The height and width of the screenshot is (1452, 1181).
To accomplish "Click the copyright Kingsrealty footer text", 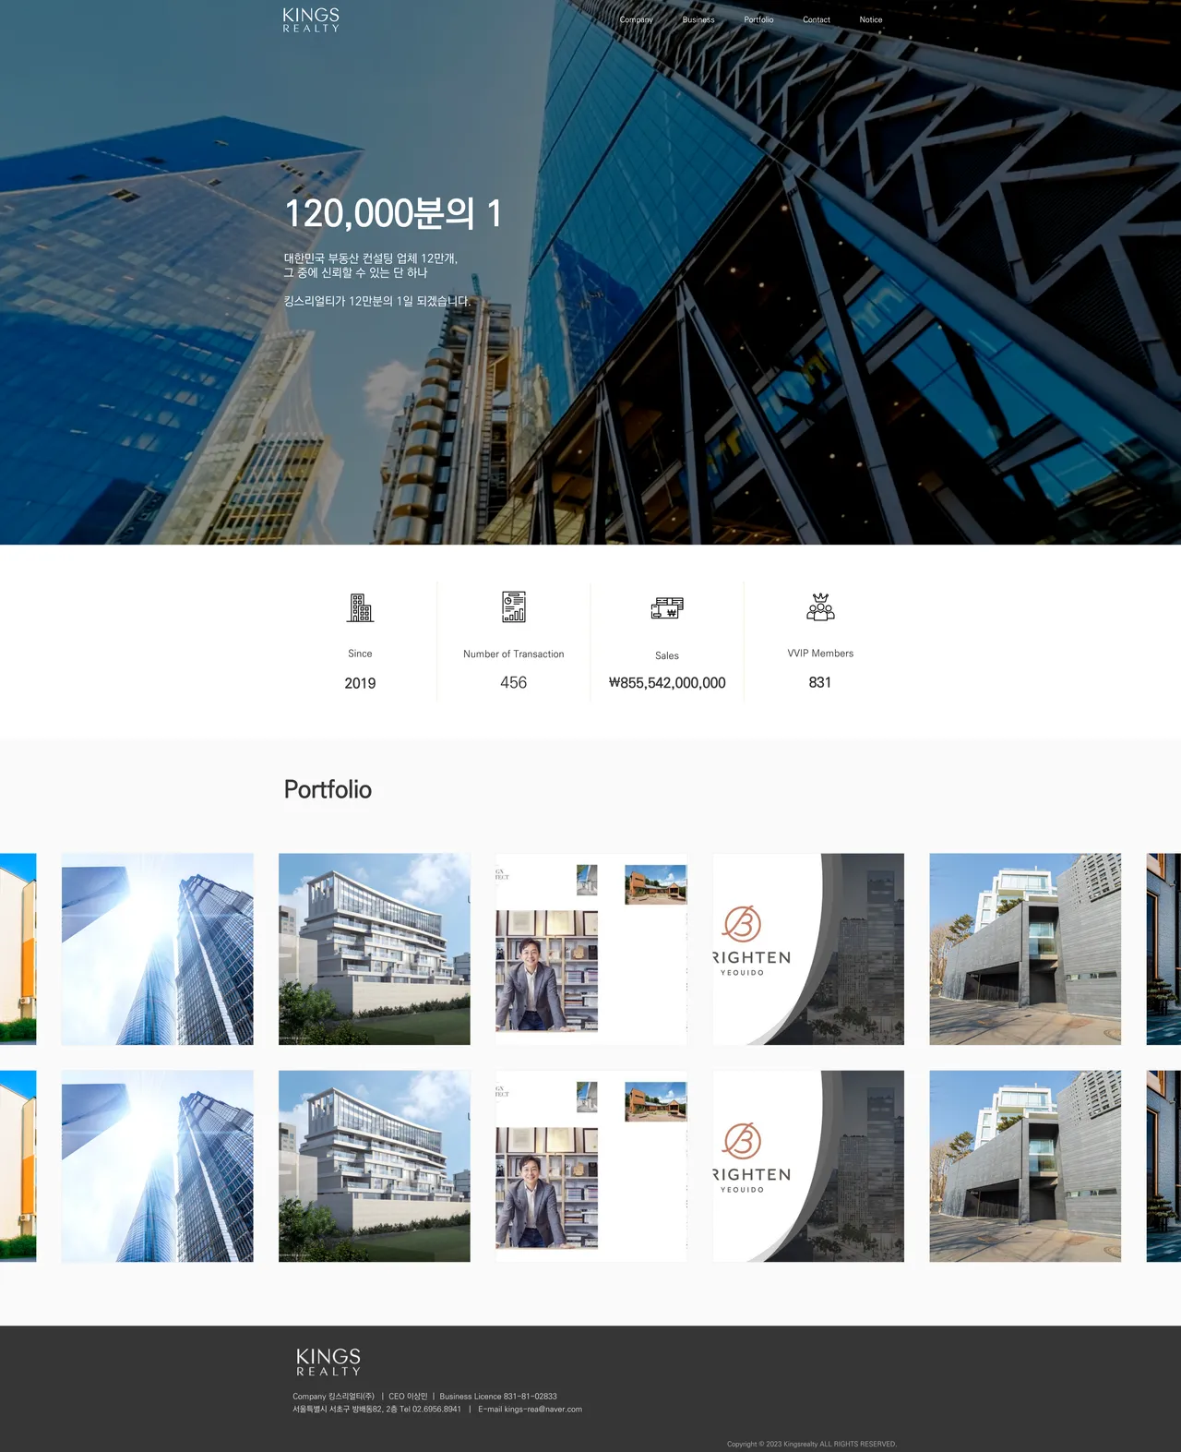I will pyautogui.click(x=812, y=1444).
